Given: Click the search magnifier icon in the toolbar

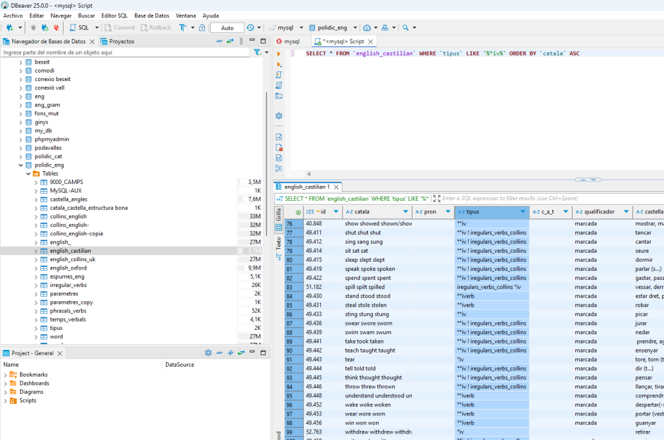Looking at the screenshot, I should coord(405,28).
